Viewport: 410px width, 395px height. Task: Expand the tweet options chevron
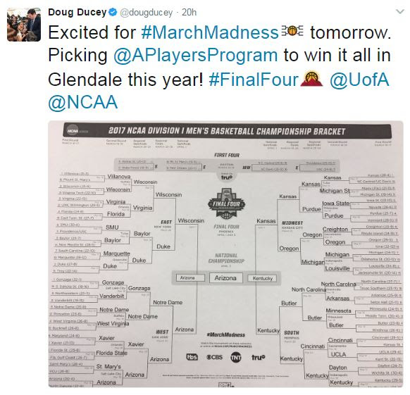click(400, 12)
